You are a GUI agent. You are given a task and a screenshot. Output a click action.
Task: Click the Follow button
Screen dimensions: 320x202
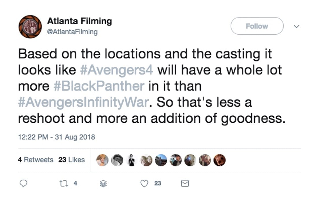(257, 26)
